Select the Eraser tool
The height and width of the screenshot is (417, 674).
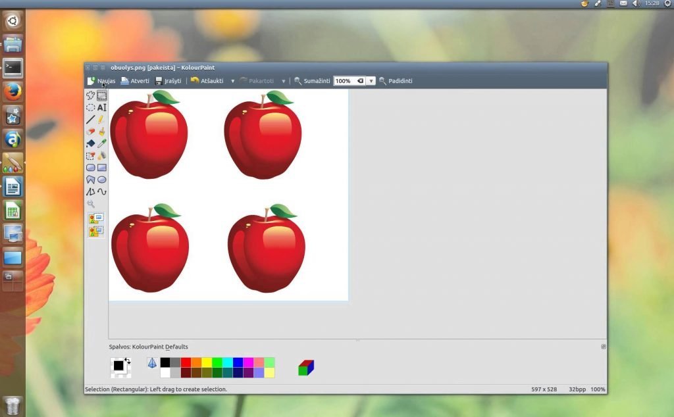(90, 132)
